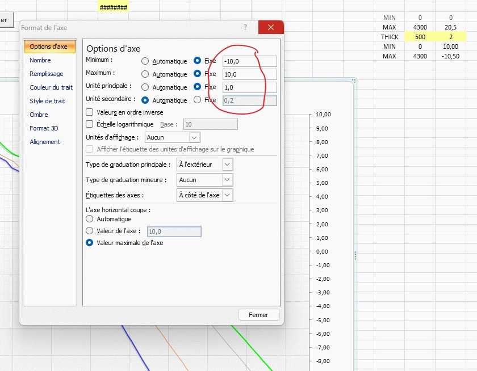Image resolution: width=477 pixels, height=371 pixels.
Task: Expand Étiquettes des axes dropdown
Action: coord(227,195)
